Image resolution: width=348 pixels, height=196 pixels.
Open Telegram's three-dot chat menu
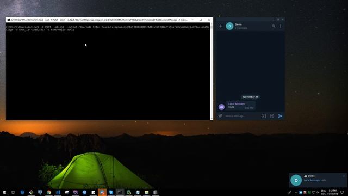(281, 26)
